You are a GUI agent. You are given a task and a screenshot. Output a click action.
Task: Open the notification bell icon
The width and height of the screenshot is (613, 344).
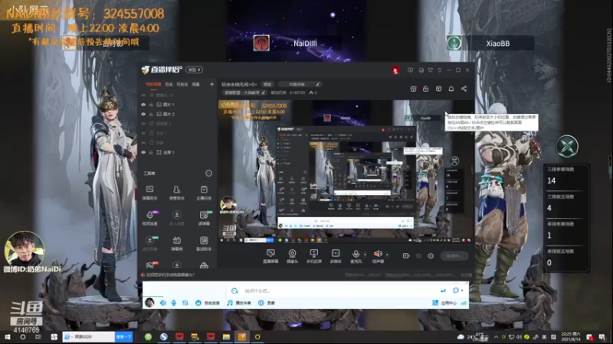(451, 89)
